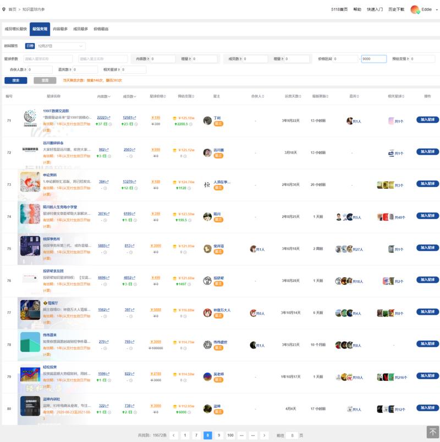The height and width of the screenshot is (442, 440).
Task: Click the next page arrow in pagination
Action: tap(265, 435)
